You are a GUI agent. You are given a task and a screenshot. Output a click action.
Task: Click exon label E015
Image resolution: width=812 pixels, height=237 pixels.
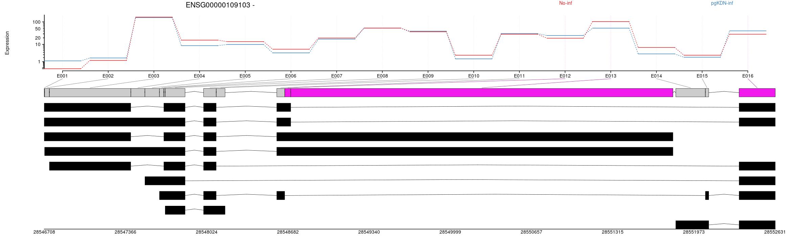(x=702, y=76)
